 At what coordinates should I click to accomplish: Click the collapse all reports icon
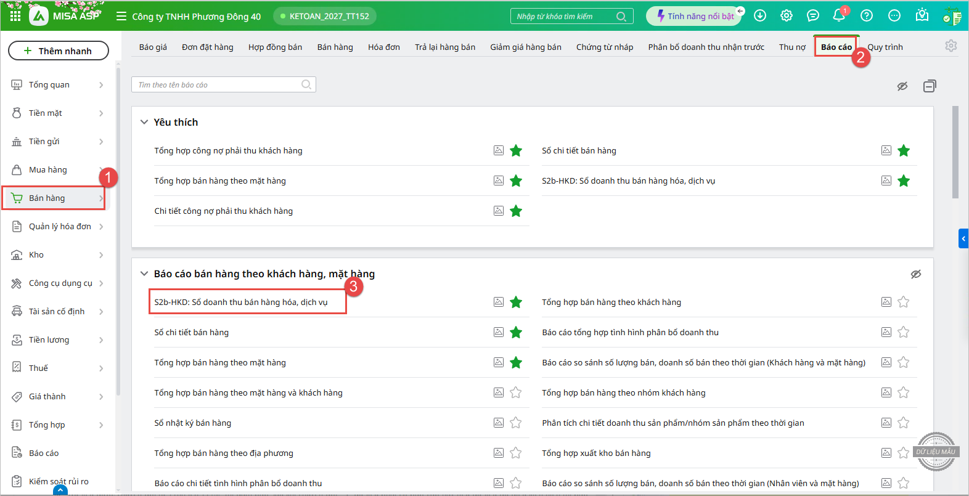pos(929,86)
